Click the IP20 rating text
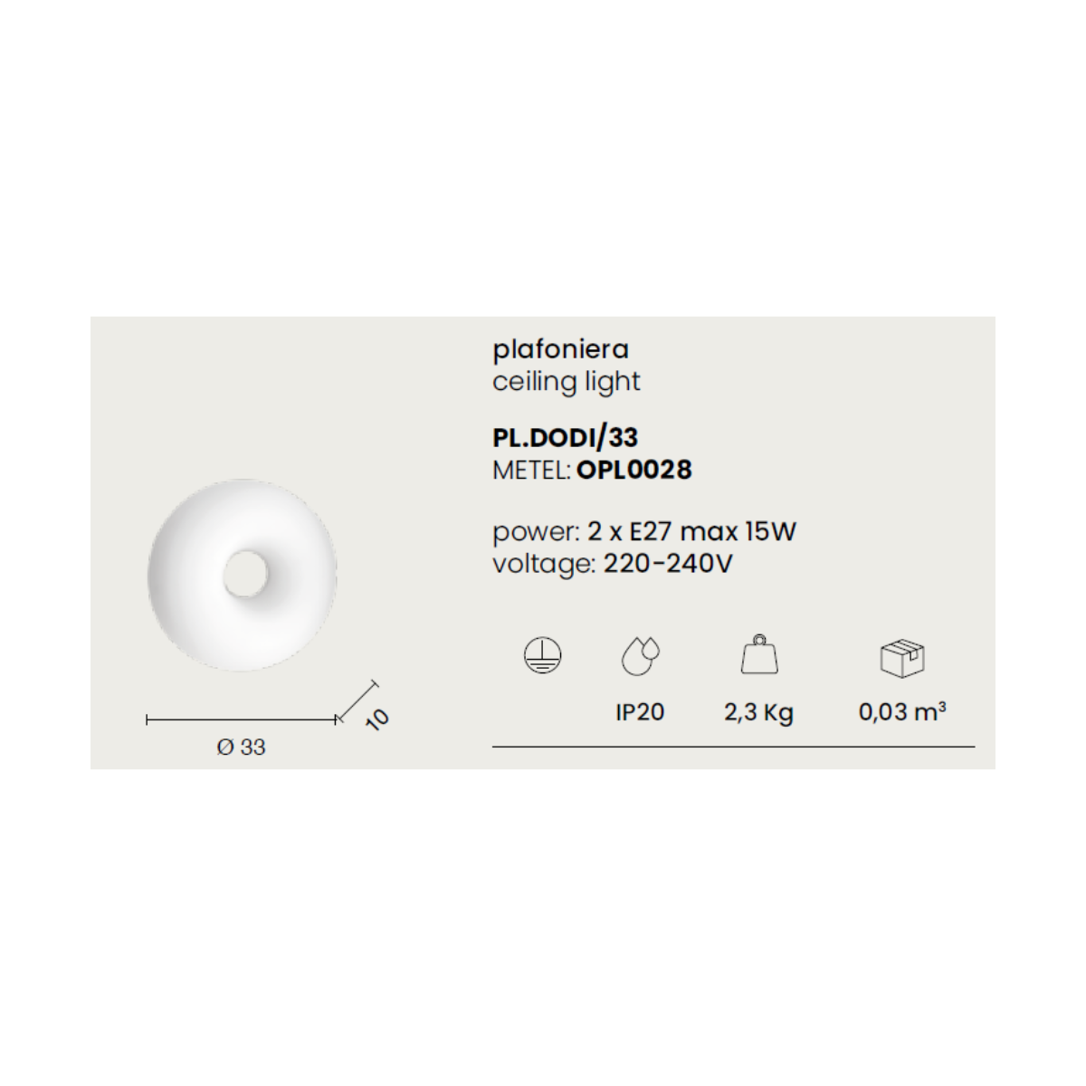This screenshot has height=1086, width=1086. pos(640,712)
